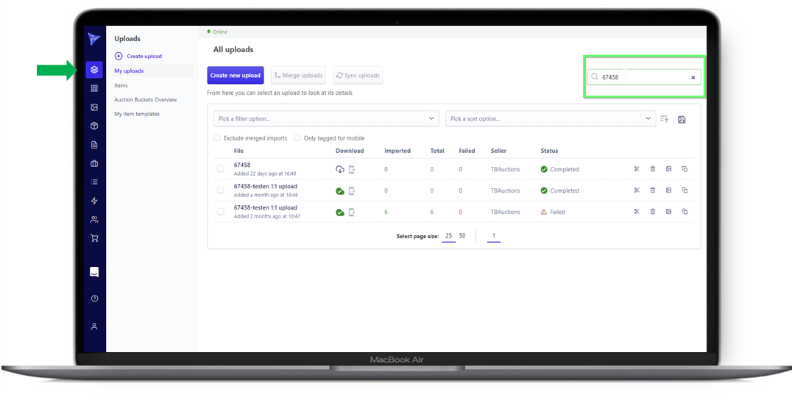Set page size to 50
This screenshot has height=400, width=792.
click(462, 236)
